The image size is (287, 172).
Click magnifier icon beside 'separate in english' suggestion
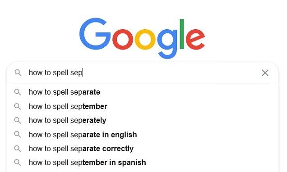pyautogui.click(x=18, y=134)
